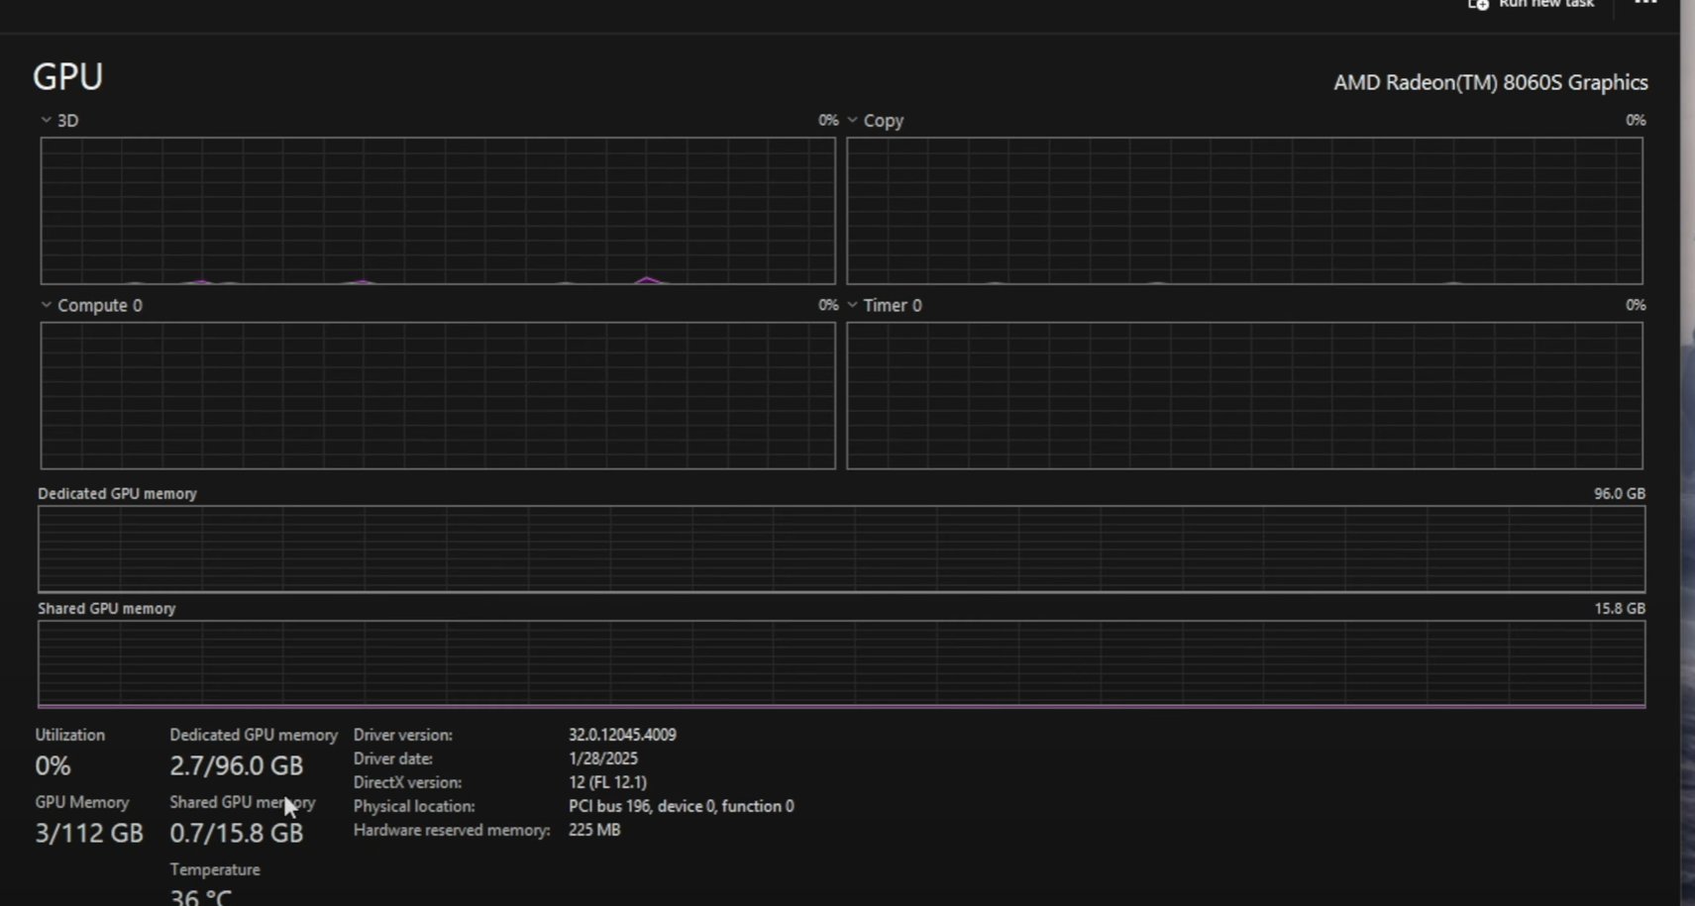Click the Copy engine usage graph
Screen dimensions: 1695x906
1244,211
